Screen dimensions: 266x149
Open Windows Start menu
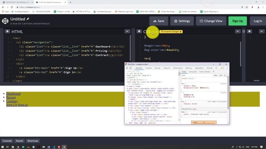pos(2,147)
